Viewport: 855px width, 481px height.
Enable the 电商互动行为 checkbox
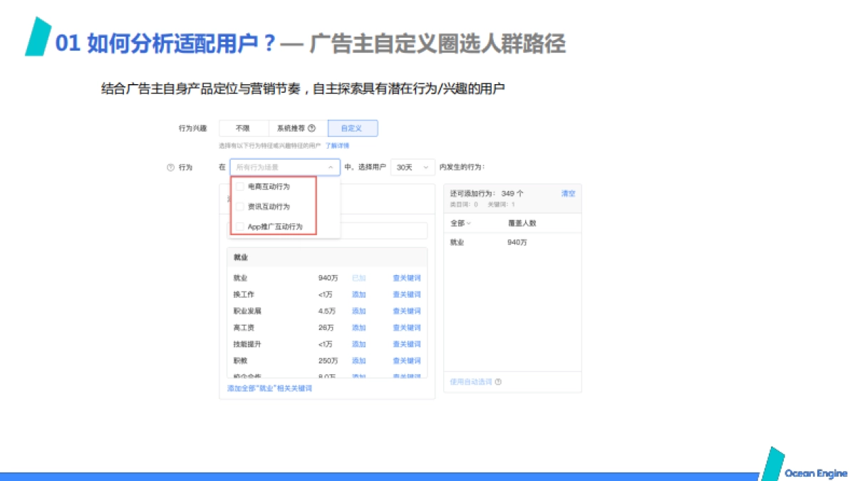point(240,187)
